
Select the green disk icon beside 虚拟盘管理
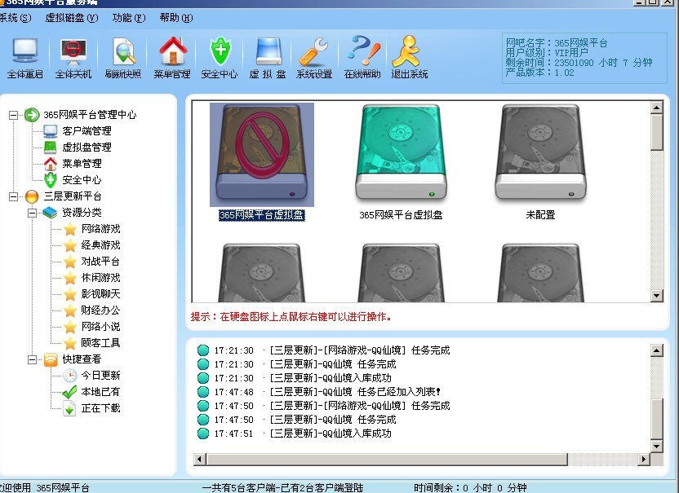click(x=51, y=147)
